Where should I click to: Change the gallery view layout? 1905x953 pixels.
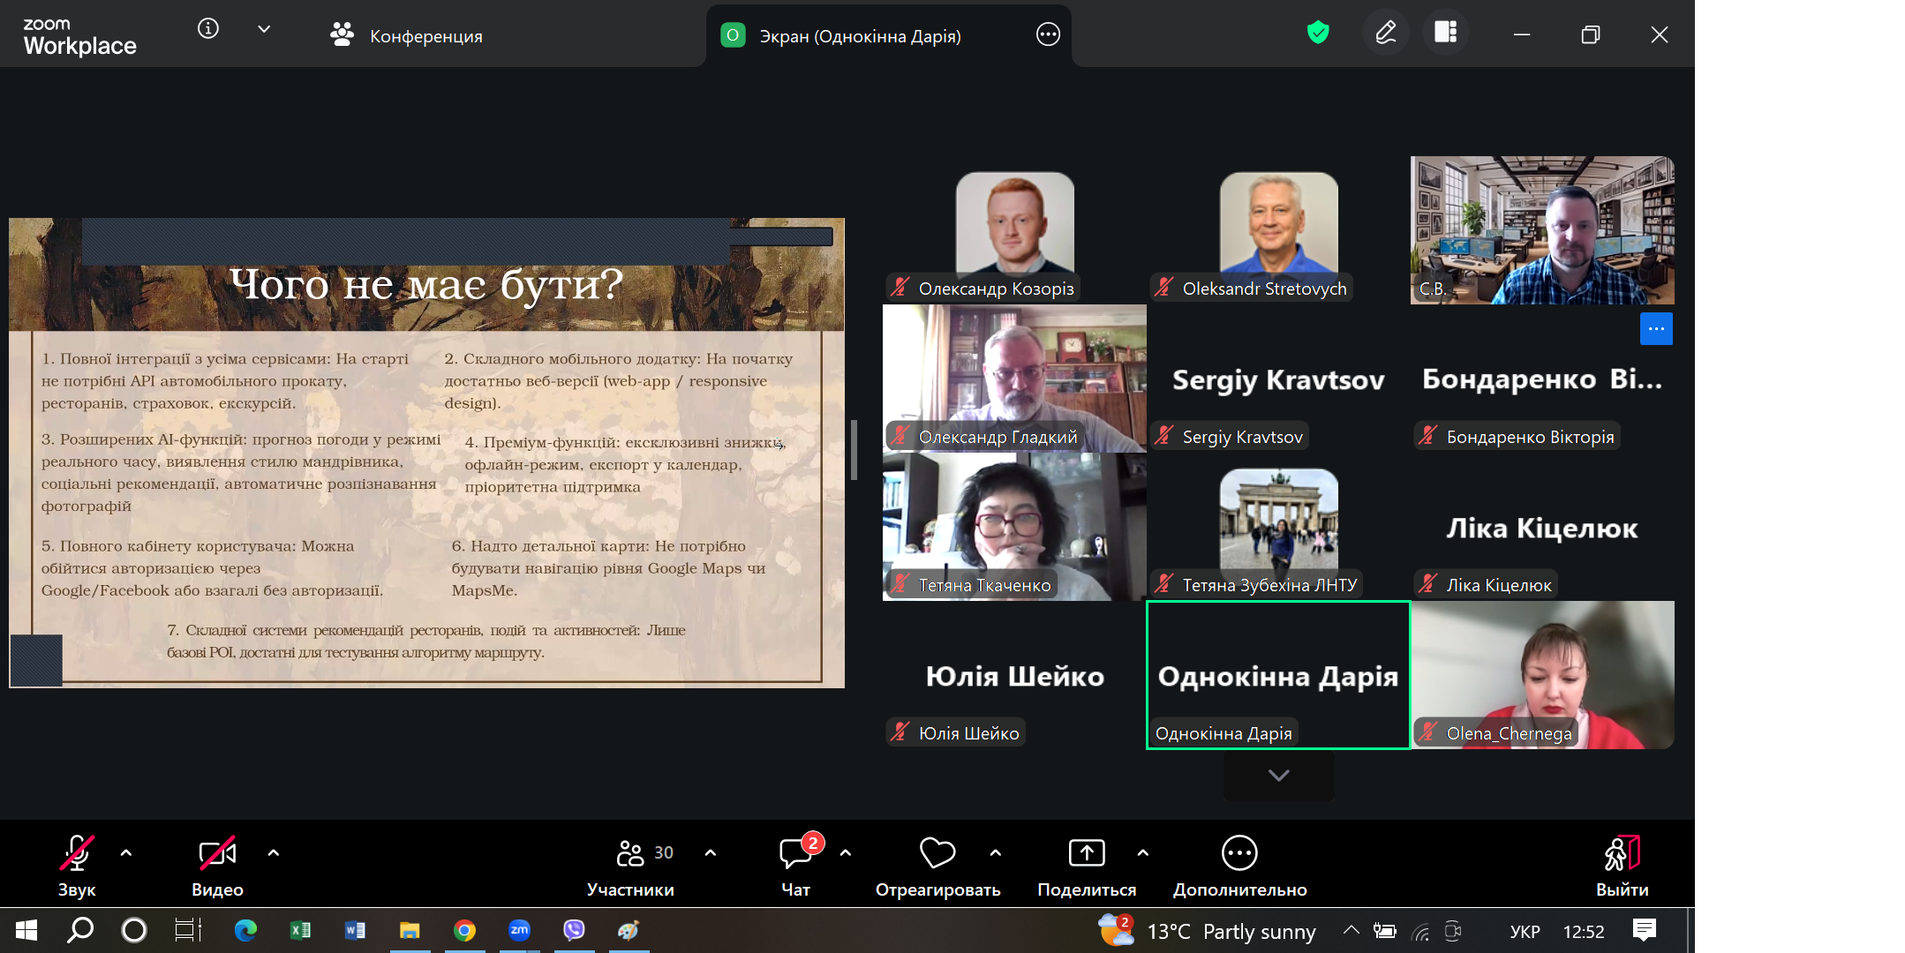1445,34
